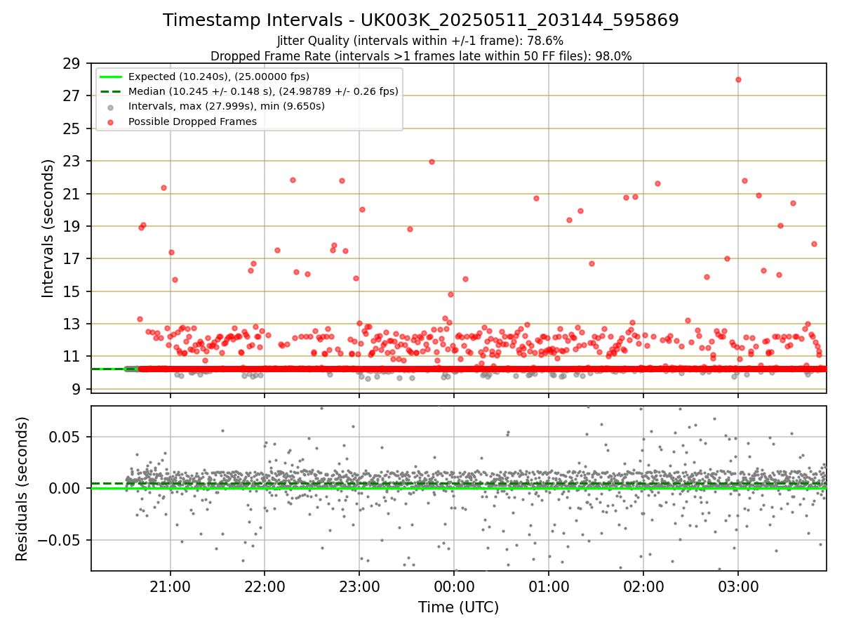
Task: Click the red point at 23 seconds before 00:00
Action: point(432,162)
